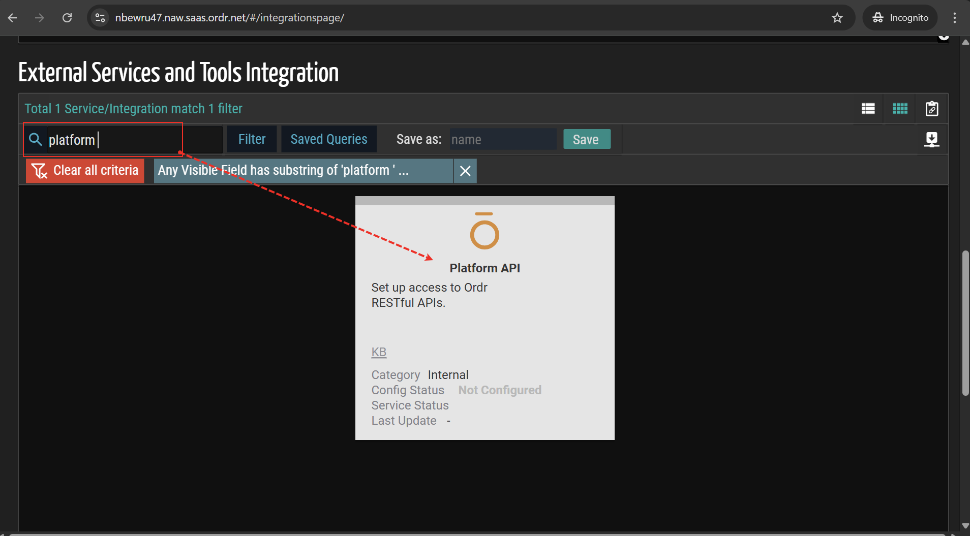Click the Total 1 Service/Integration match text
This screenshot has height=536, width=970.
(x=133, y=109)
